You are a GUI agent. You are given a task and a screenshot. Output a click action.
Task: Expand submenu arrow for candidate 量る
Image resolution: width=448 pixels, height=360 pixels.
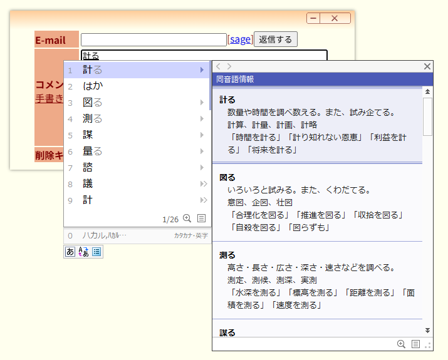click(202, 151)
